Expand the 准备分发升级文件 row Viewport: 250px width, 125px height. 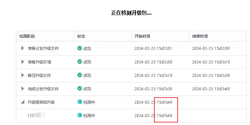coord(23,48)
